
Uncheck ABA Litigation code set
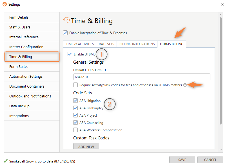pos(75,101)
